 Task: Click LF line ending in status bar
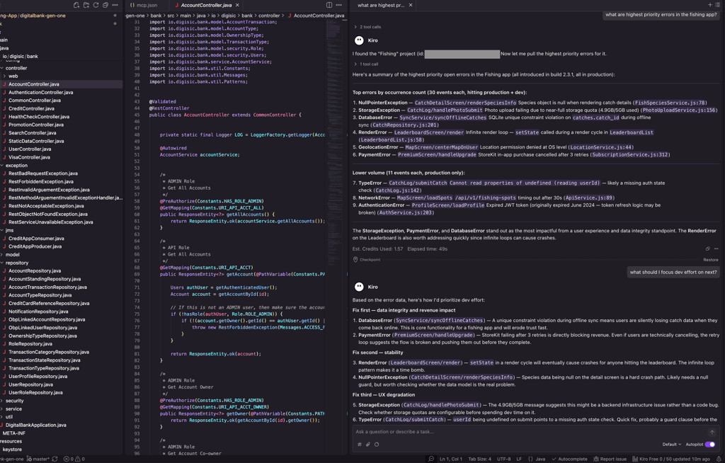tap(519, 459)
